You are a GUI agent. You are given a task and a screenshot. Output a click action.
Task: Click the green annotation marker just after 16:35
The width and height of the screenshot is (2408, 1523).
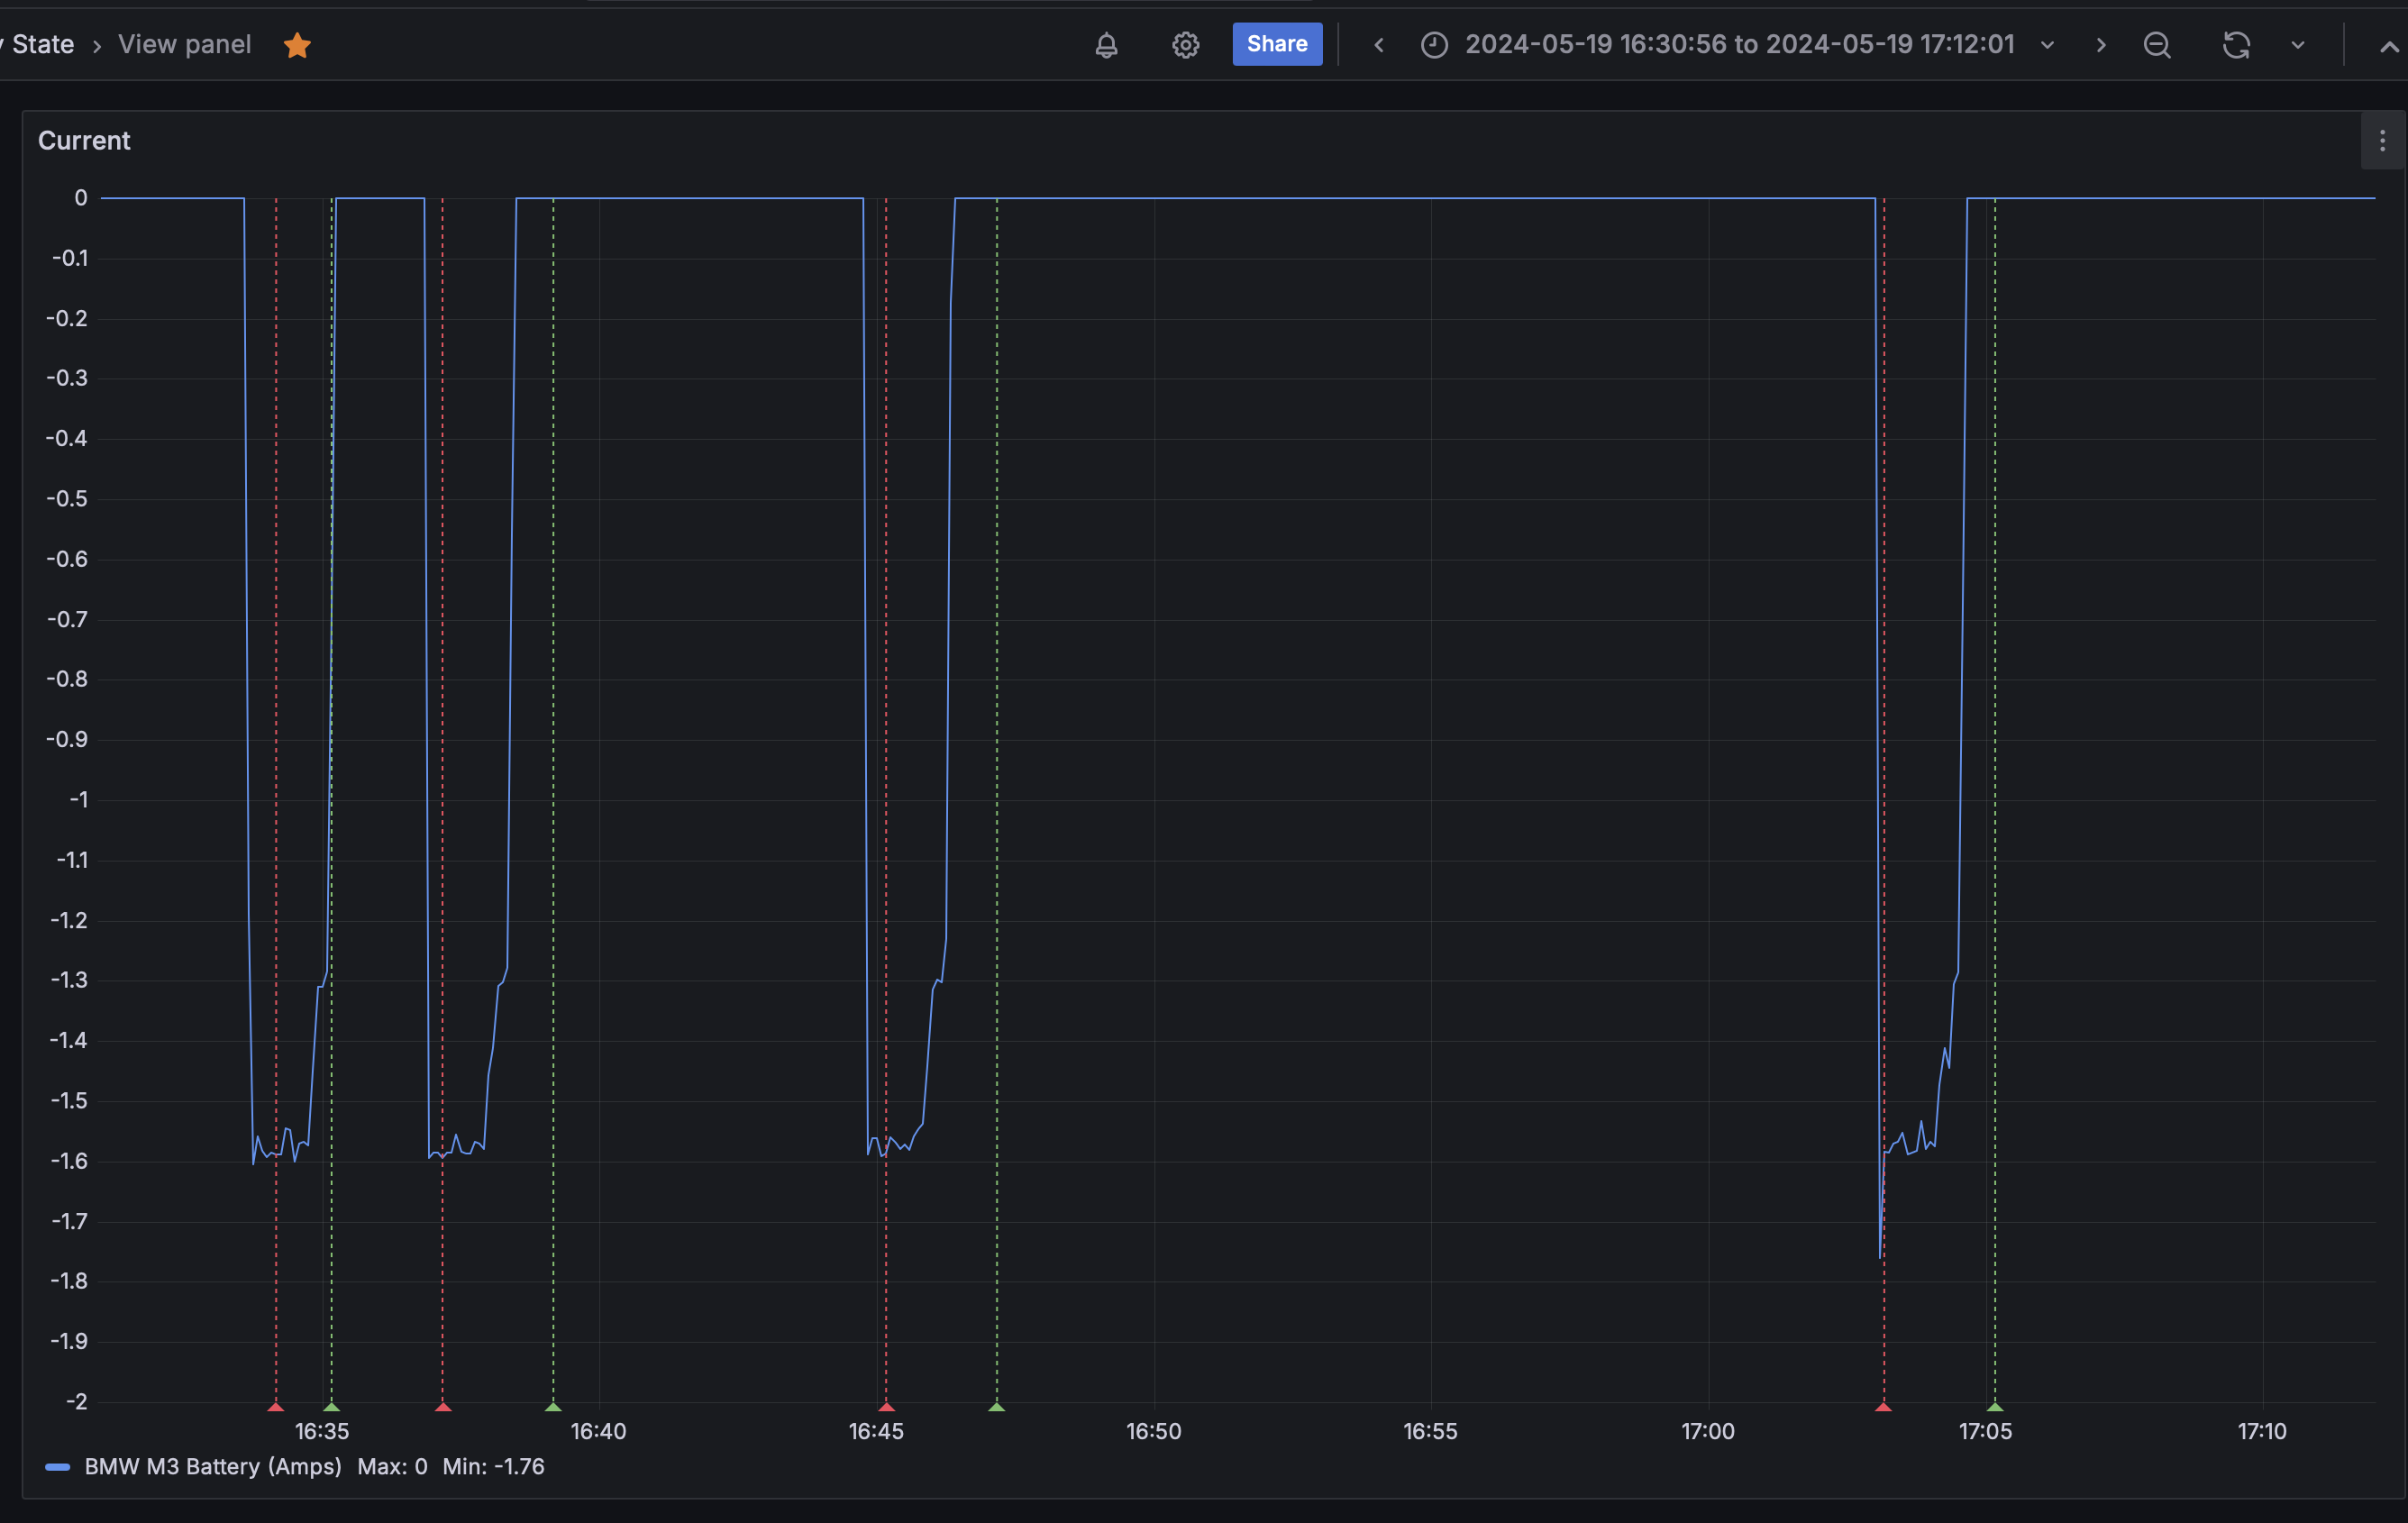(x=332, y=1406)
